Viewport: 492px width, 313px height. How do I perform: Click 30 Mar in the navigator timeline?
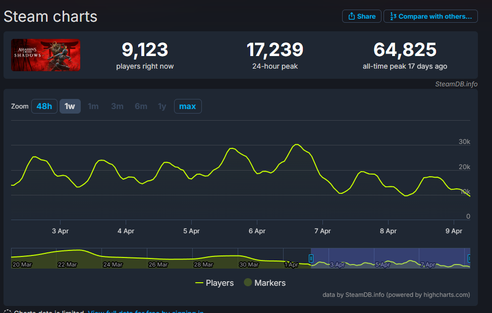click(x=249, y=265)
